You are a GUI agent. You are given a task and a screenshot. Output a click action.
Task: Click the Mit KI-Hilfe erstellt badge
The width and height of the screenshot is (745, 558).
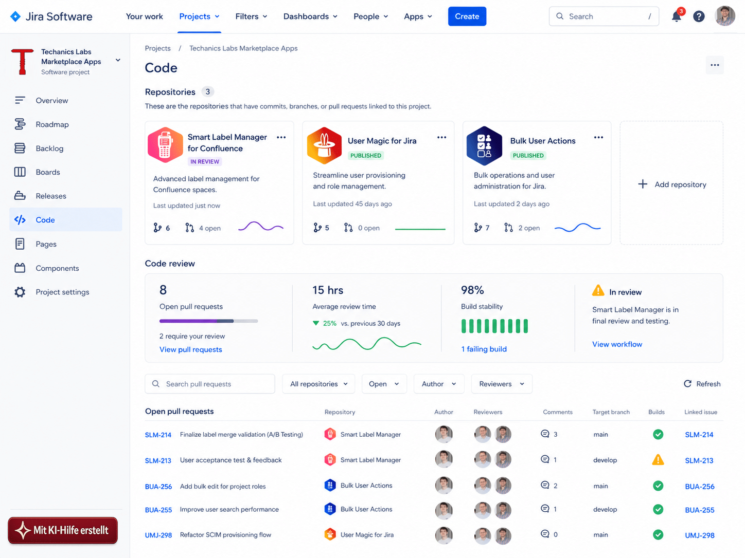[x=63, y=530]
